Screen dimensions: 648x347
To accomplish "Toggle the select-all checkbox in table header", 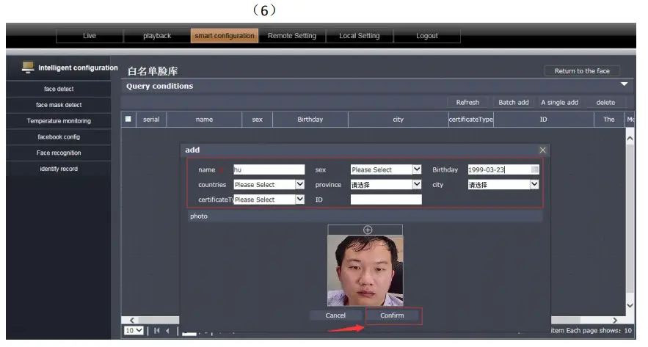I will [x=129, y=119].
